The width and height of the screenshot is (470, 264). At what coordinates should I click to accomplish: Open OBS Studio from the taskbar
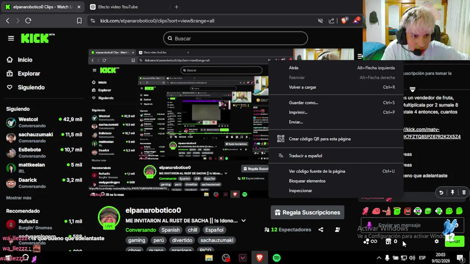coord(226,258)
